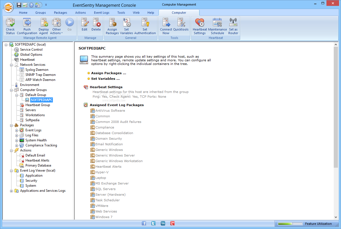This screenshot has width=341, height=229.
Task: Click the Assign Packages ... link
Action: pos(109,73)
